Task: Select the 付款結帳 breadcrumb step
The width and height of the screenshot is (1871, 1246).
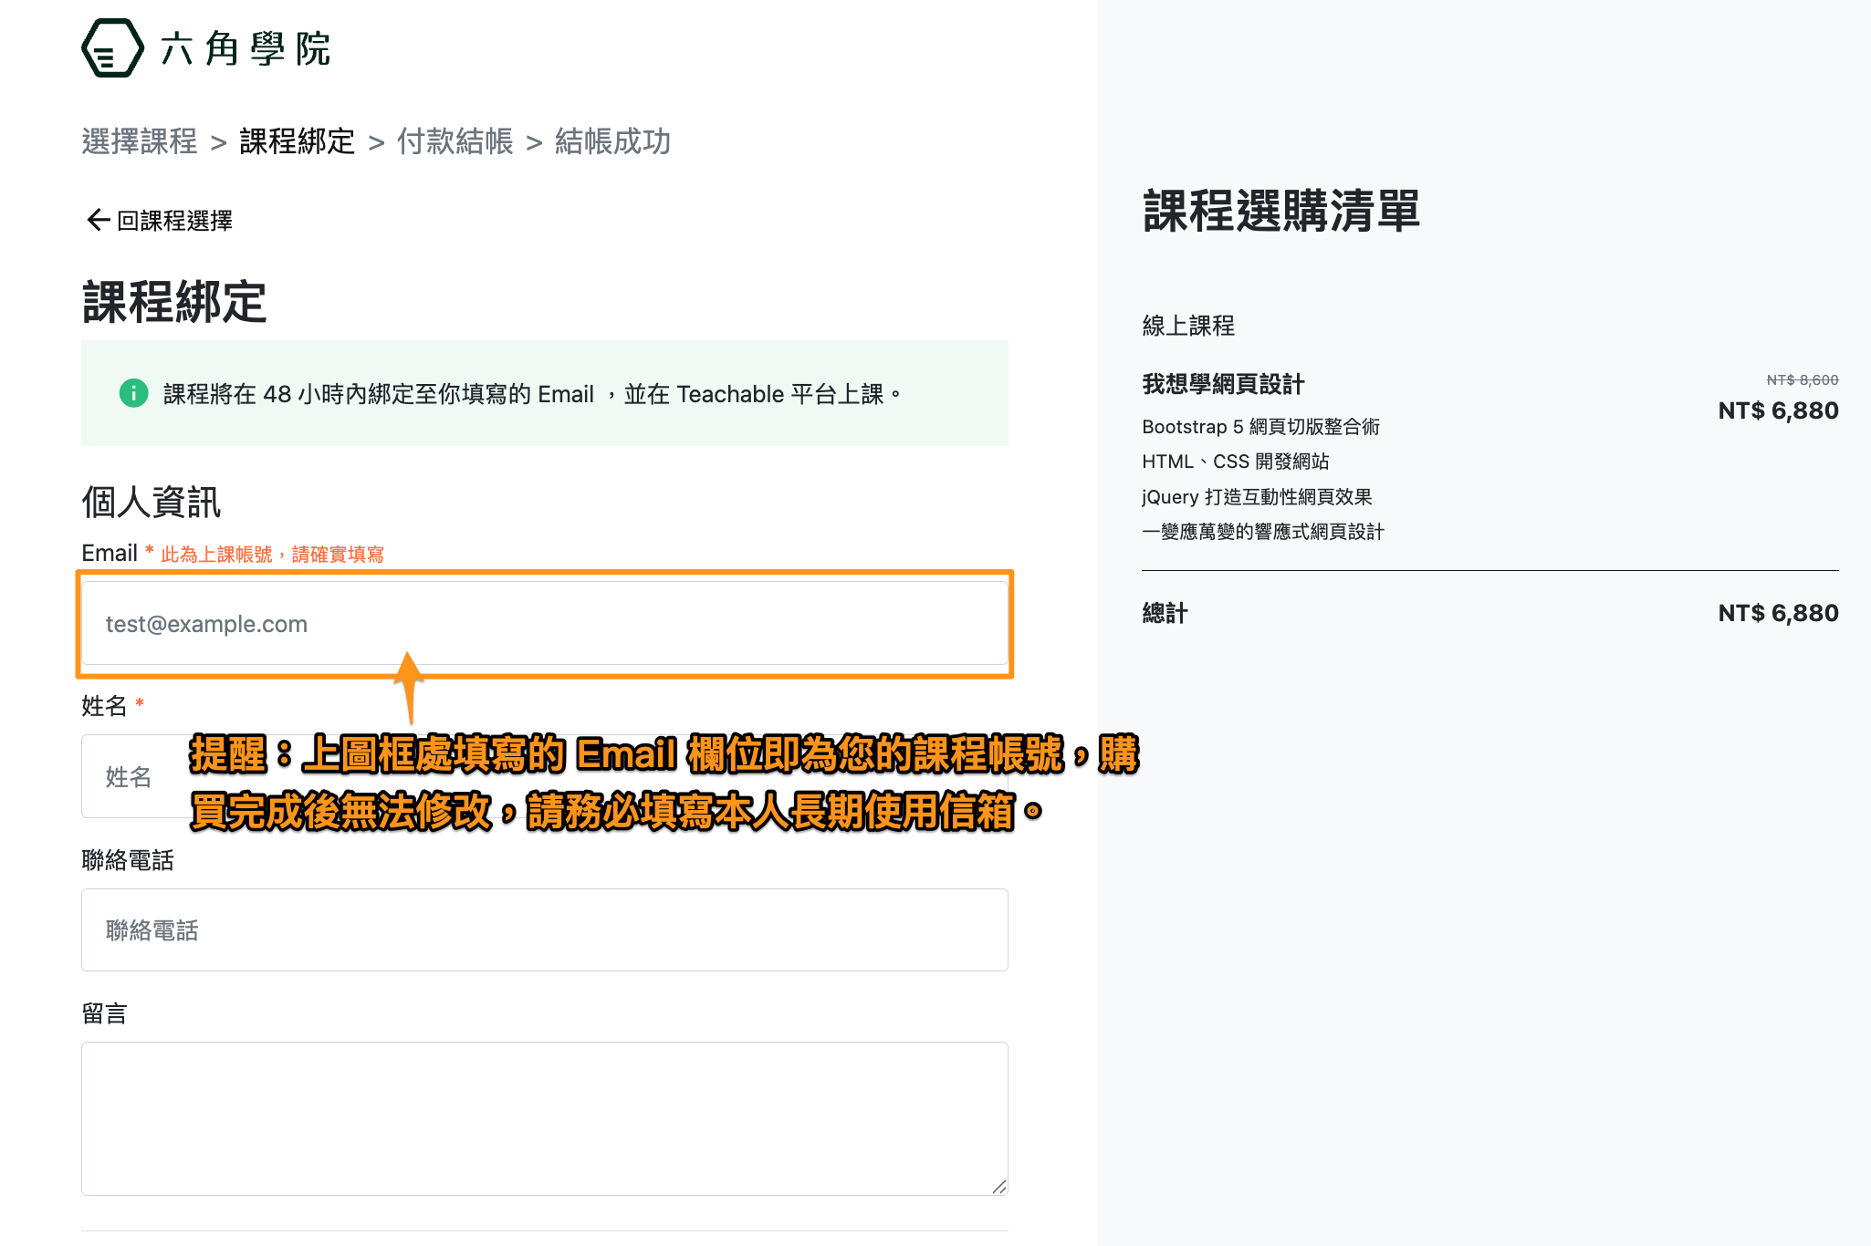Action: point(455,141)
